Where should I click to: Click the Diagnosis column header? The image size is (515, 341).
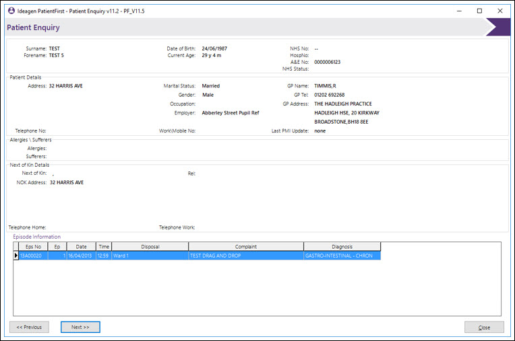click(x=342, y=247)
